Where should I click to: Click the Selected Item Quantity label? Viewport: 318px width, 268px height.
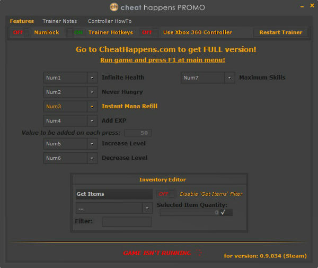pos(192,205)
